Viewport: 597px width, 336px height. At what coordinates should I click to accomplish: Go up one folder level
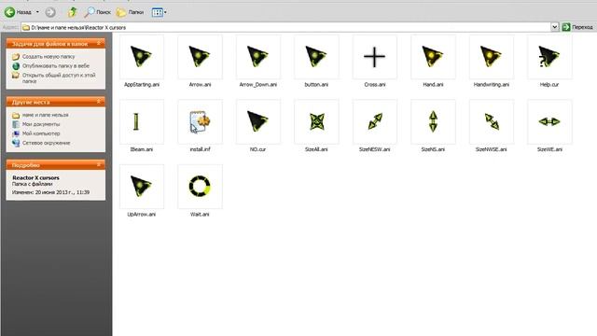[x=72, y=12]
